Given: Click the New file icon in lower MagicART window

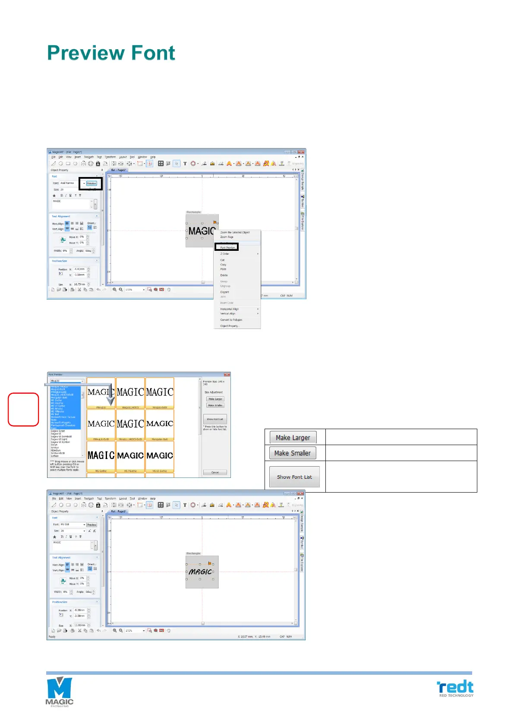Looking at the screenshot, I should coord(53,631).
